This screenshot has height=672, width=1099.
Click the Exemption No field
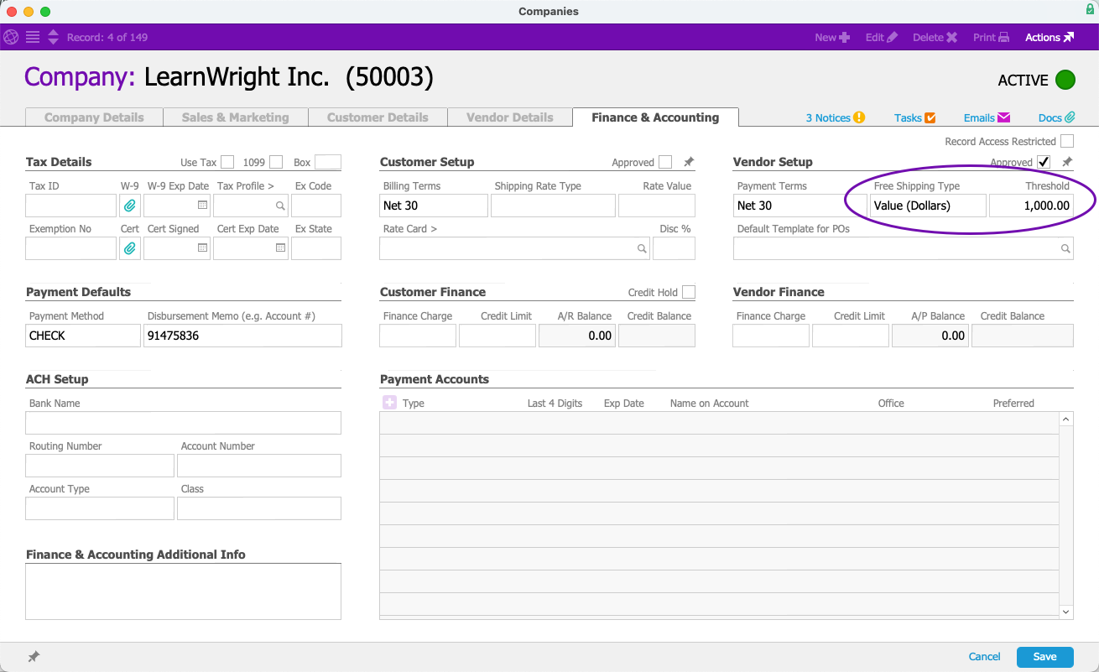coord(71,248)
